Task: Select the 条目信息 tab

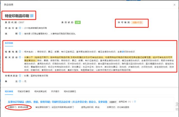Action: [x=9, y=43]
